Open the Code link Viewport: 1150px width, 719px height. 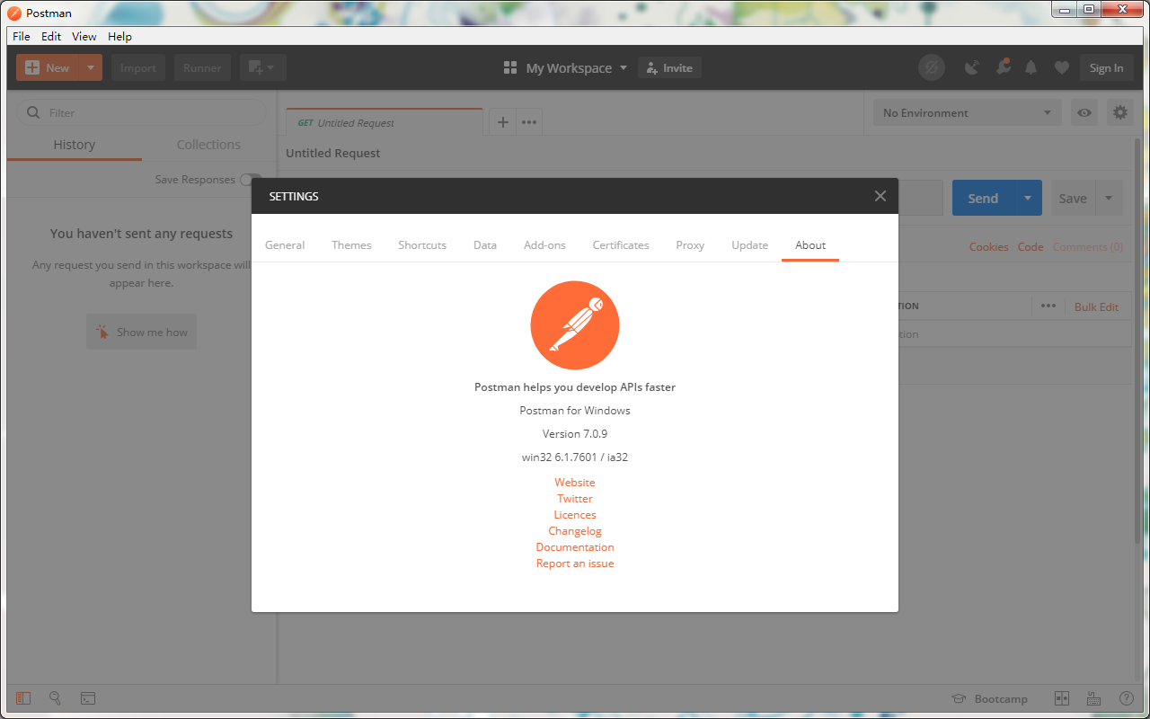point(1031,247)
